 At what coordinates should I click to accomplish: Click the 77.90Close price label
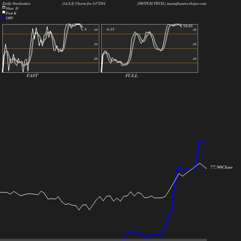click(221, 167)
